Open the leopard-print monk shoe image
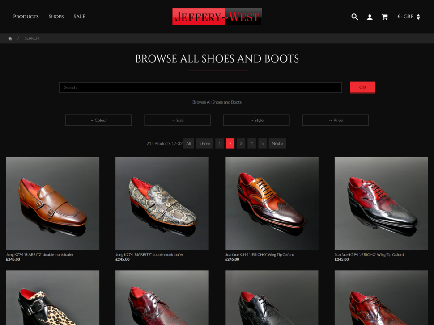Viewport: 434px width, 325px height. click(53, 297)
